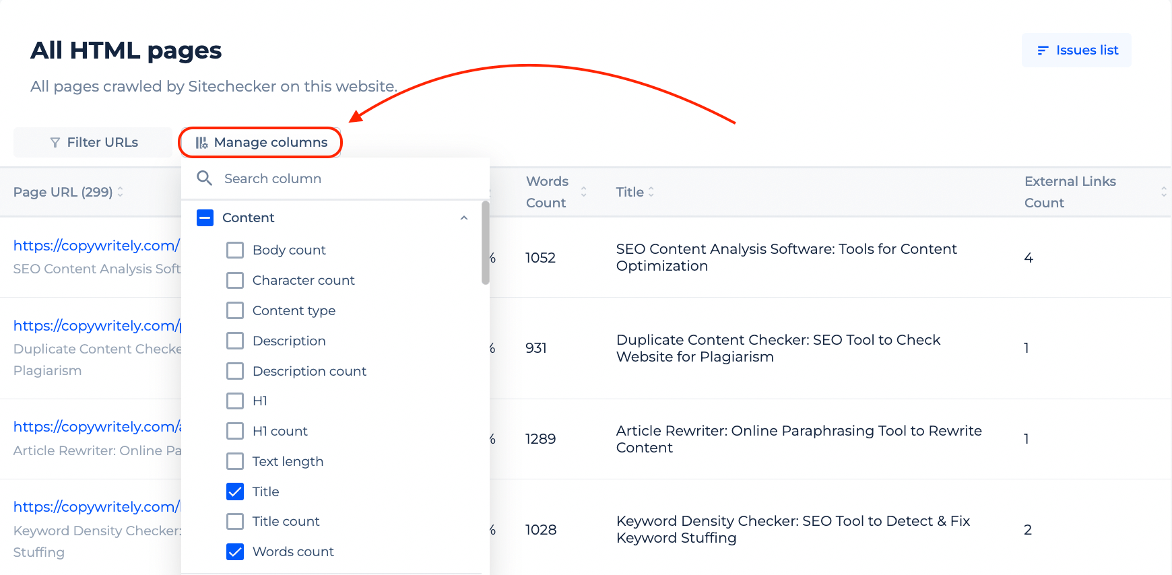Enable the Character count column
The image size is (1172, 575).
tap(235, 280)
